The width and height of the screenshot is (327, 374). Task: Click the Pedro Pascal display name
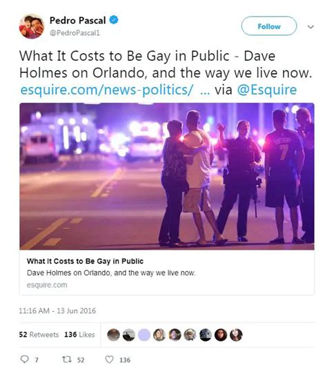point(77,20)
